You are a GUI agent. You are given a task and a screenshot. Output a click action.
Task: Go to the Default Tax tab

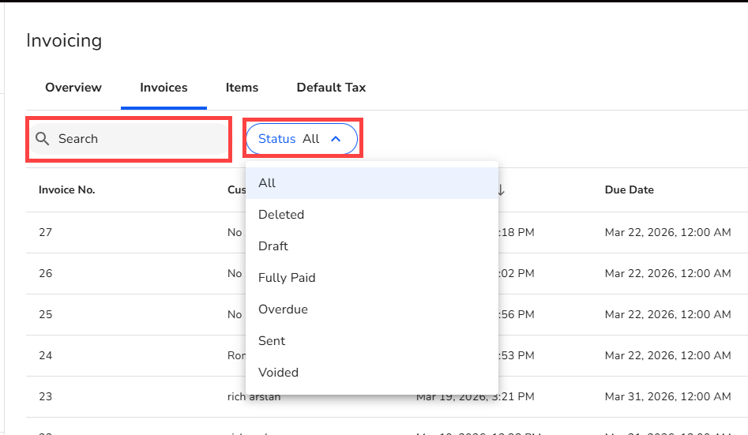331,88
